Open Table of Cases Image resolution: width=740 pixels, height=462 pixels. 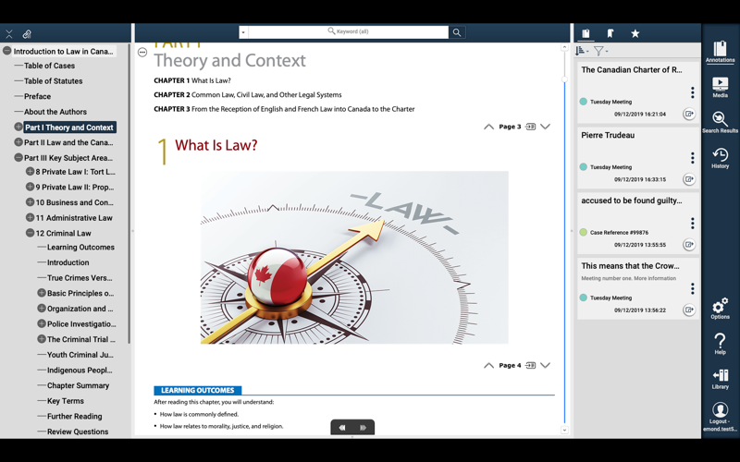(49, 66)
